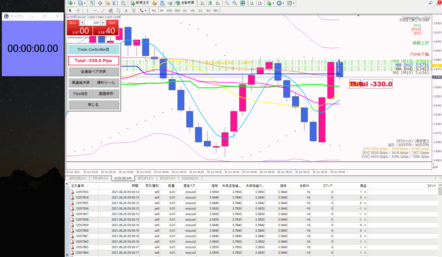Open the search magnifier at top right
The height and width of the screenshot is (257, 442).
[430, 3]
